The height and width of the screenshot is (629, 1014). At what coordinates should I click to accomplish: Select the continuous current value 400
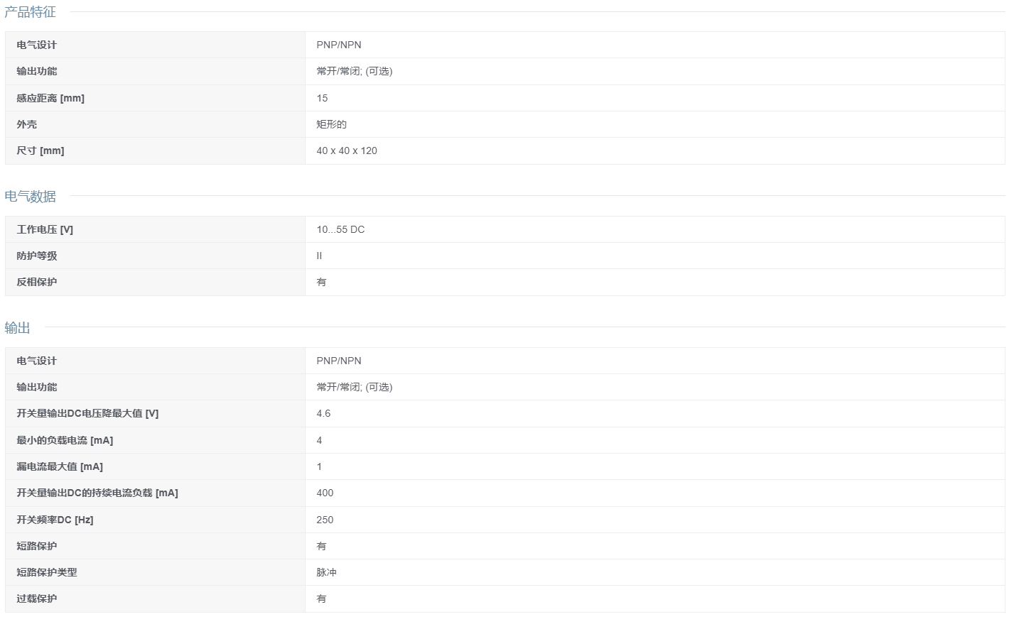coord(325,493)
